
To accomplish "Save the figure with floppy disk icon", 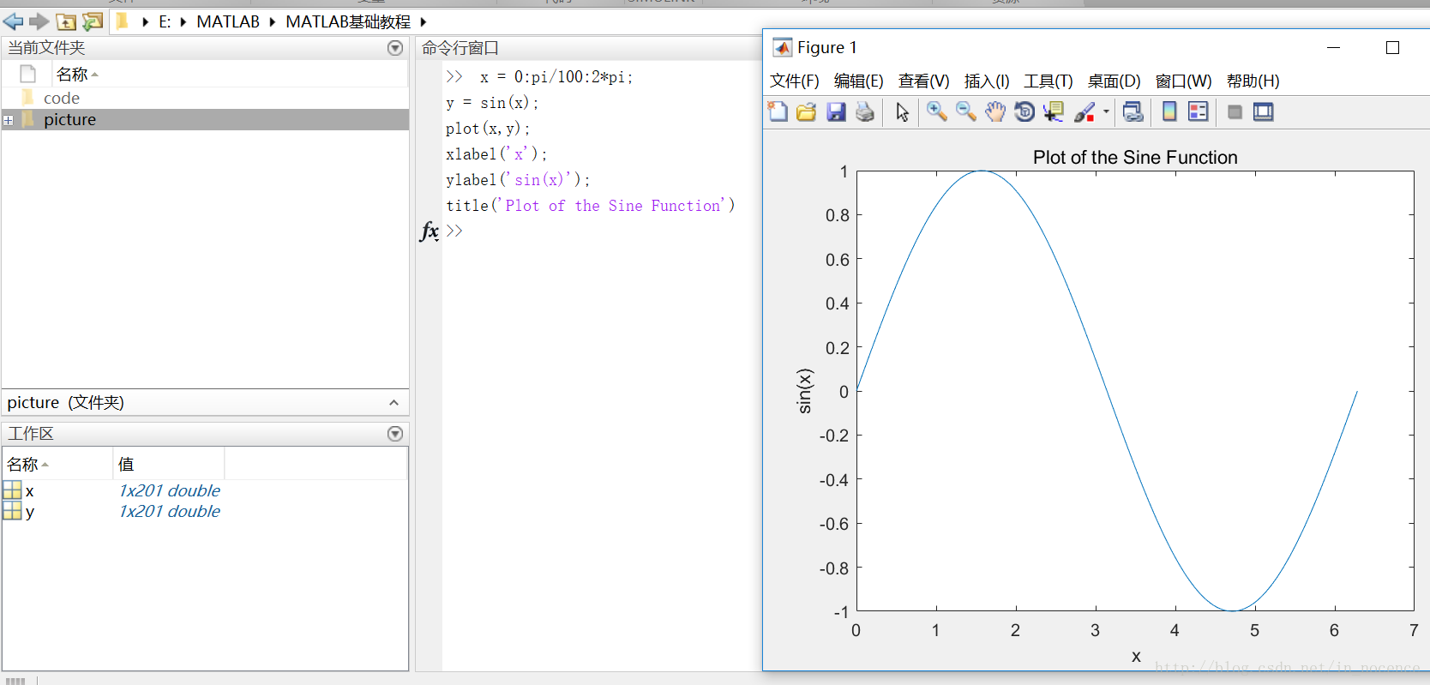I will point(836,111).
